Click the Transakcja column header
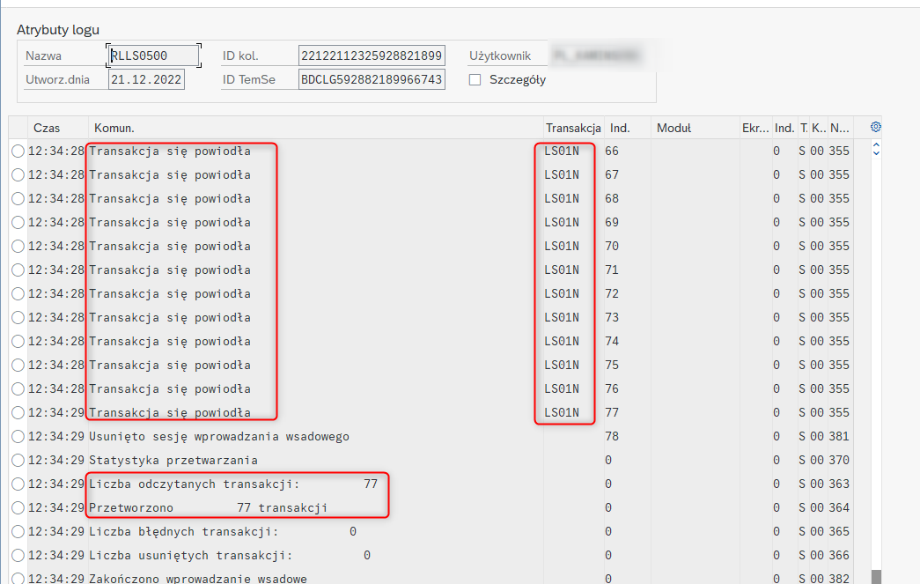920x584 pixels. coord(572,128)
